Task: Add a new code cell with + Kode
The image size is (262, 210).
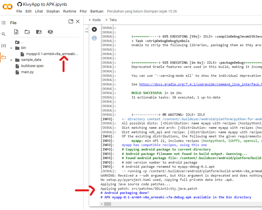Action: click(x=95, y=20)
